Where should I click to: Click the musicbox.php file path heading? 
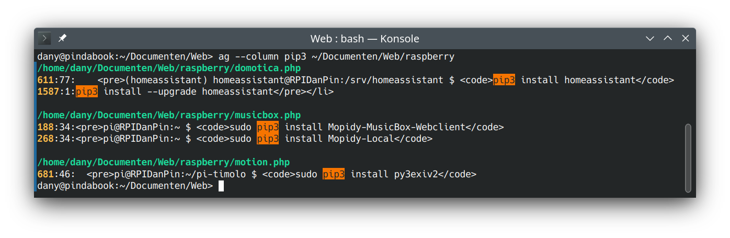point(169,115)
